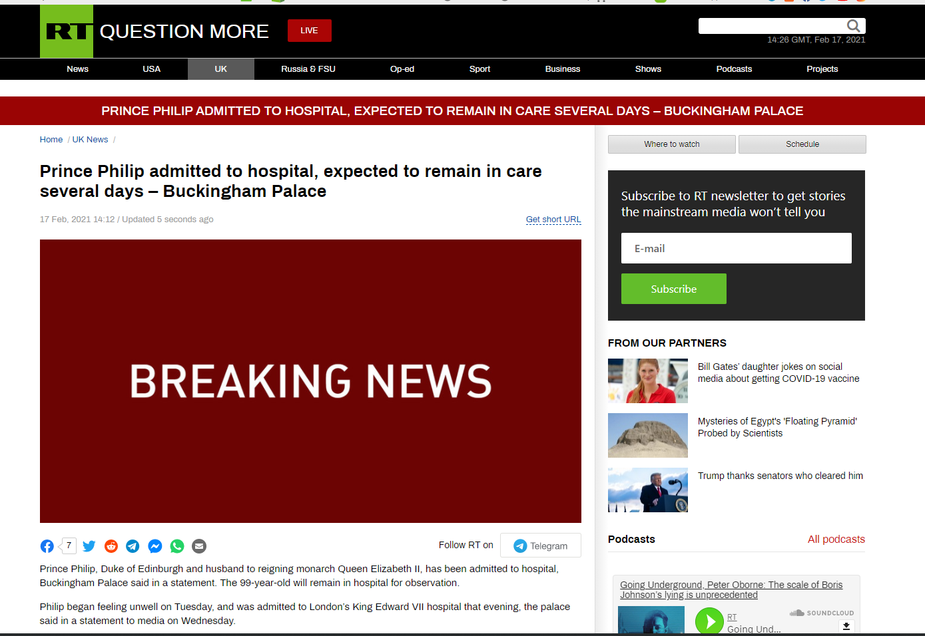Image resolution: width=925 pixels, height=636 pixels.
Task: Share article on Twitter
Action: tap(89, 546)
